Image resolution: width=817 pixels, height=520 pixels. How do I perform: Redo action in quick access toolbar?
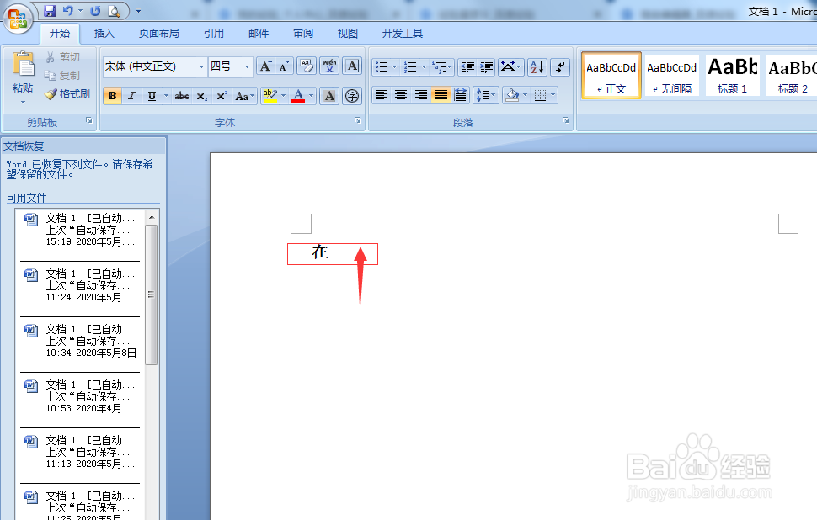[95, 10]
